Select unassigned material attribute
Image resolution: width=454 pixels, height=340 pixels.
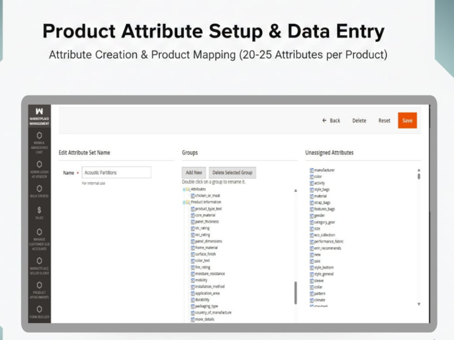click(318, 196)
